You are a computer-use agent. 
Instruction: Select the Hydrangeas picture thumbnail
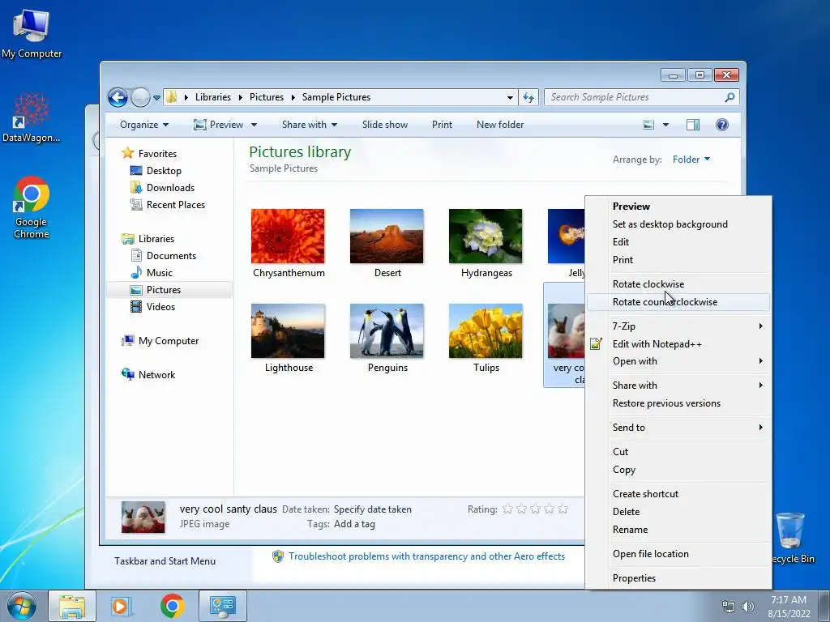[486, 236]
